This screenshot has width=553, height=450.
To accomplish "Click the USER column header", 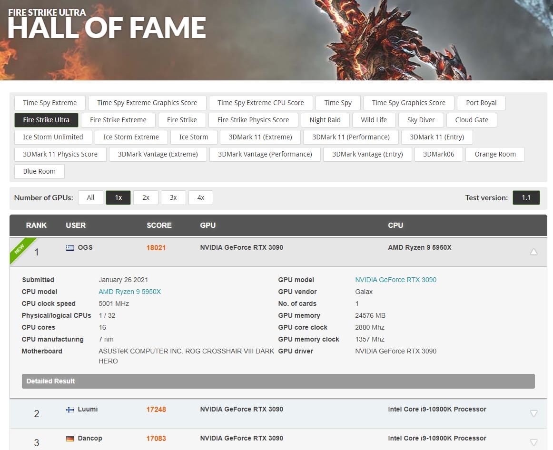I will pos(76,225).
